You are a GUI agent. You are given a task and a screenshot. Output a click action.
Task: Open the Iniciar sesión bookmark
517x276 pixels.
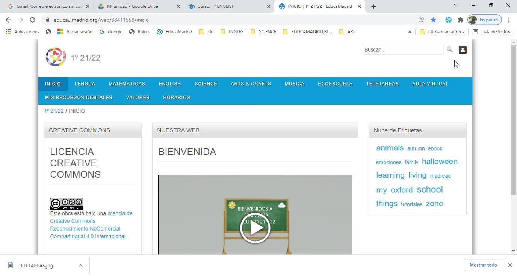click(75, 32)
